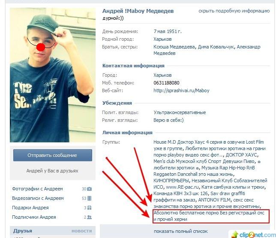276x238 pixels.
Task: Click the film strip icon beside videos count
Action: pyautogui.click(x=90, y=199)
